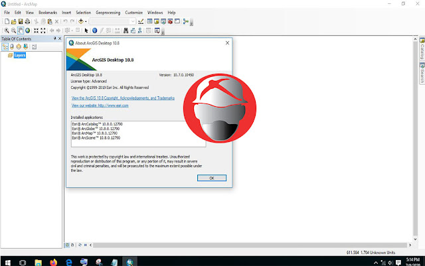This screenshot has width=425, height=266.
Task: Toggle List By Visibility view
Action: pos(19,47)
